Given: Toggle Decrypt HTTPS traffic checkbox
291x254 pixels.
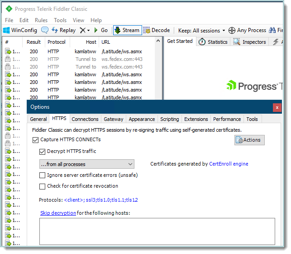Looking at the screenshot, I should click(43, 152).
